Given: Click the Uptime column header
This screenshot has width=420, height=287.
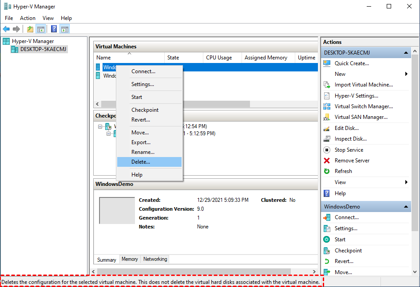Looking at the screenshot, I should point(306,58).
